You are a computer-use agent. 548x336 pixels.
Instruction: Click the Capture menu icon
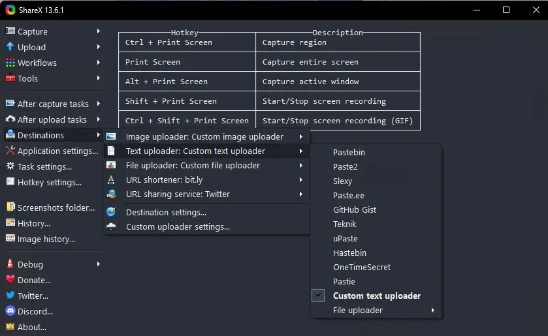coord(10,31)
